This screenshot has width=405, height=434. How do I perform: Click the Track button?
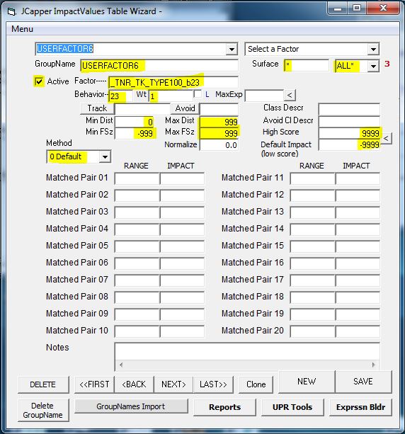pyautogui.click(x=97, y=108)
